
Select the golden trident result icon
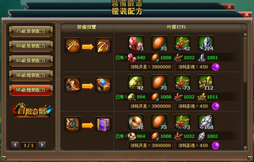tap(103, 46)
